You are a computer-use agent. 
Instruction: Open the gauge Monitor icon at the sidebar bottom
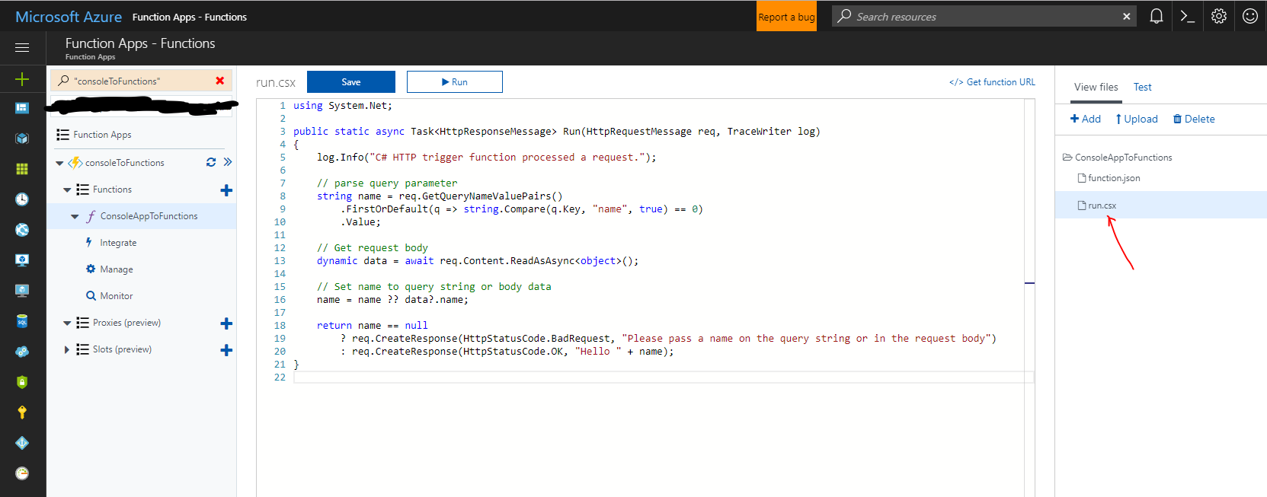[x=22, y=473]
